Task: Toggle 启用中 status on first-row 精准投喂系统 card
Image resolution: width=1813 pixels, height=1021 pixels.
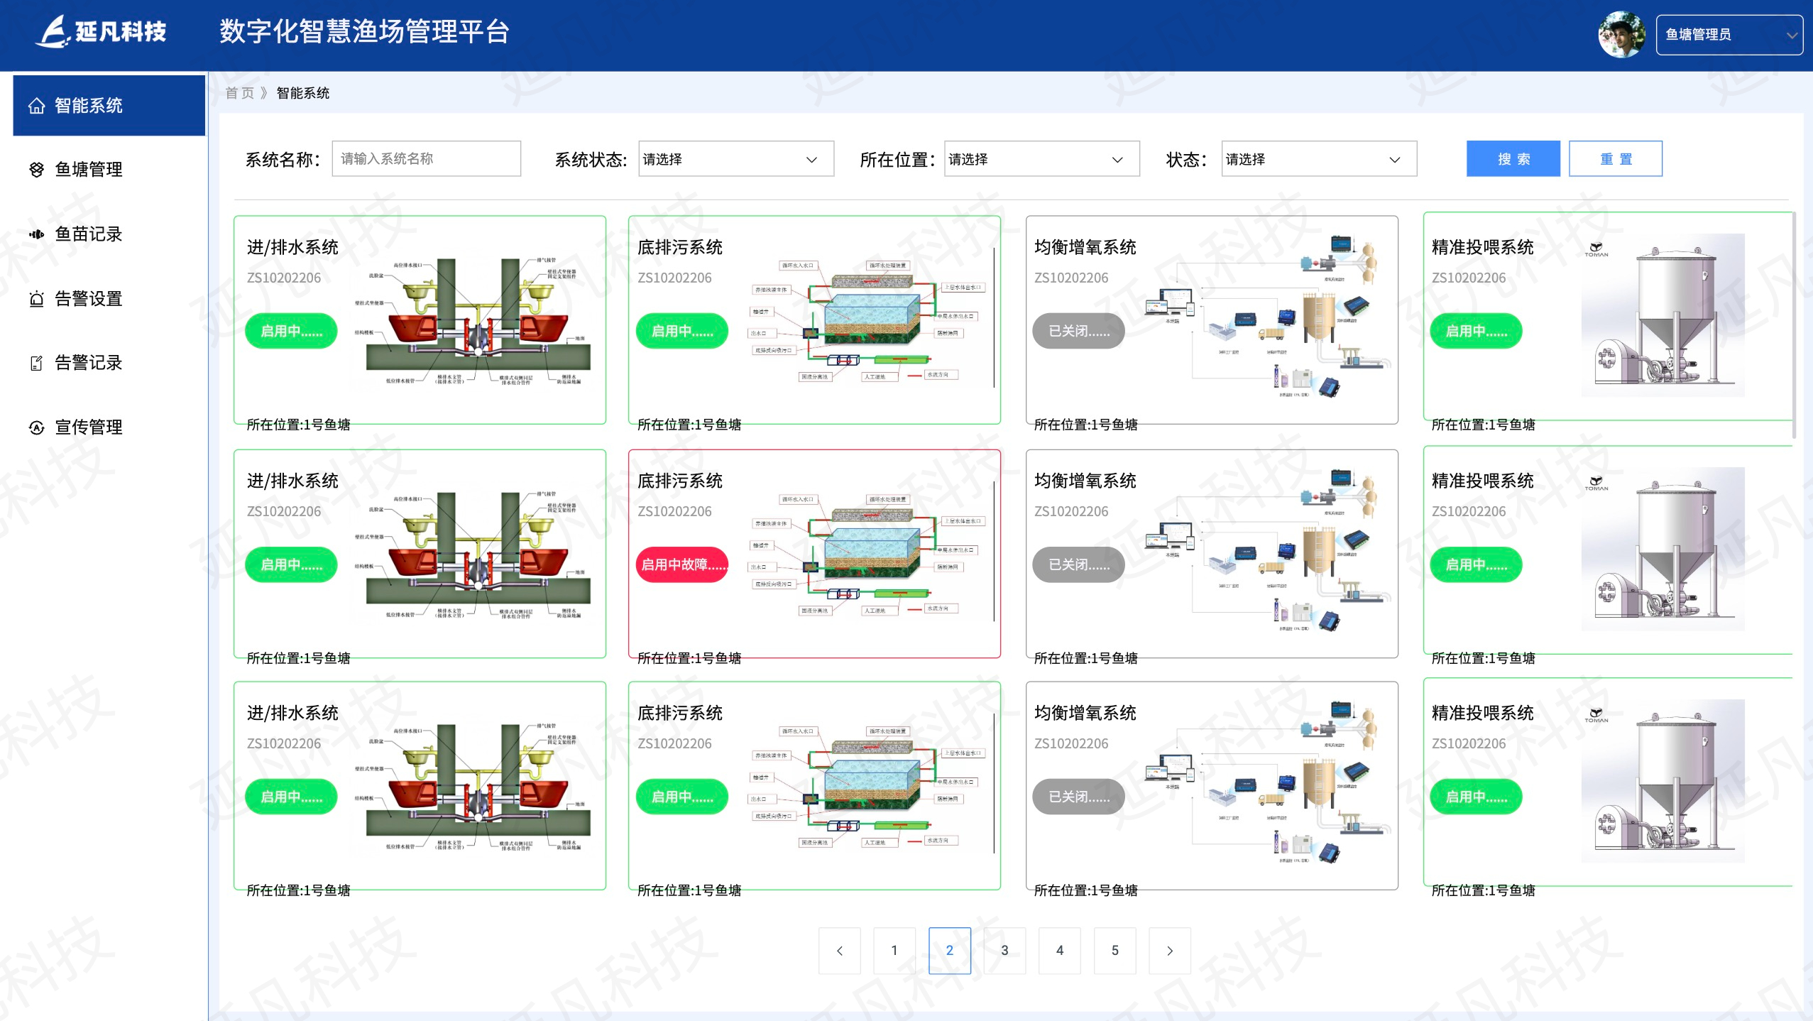Action: click(x=1477, y=331)
